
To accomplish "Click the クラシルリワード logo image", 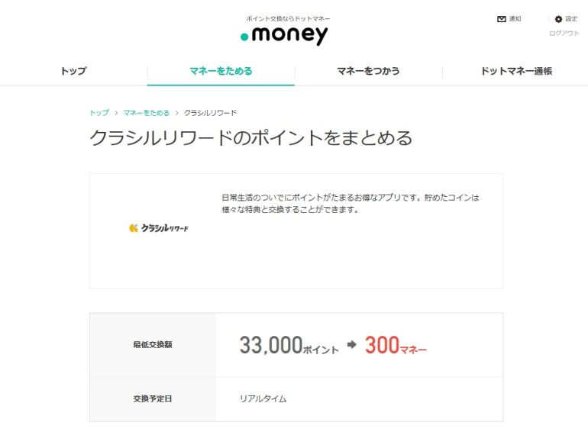I will pos(159,227).
